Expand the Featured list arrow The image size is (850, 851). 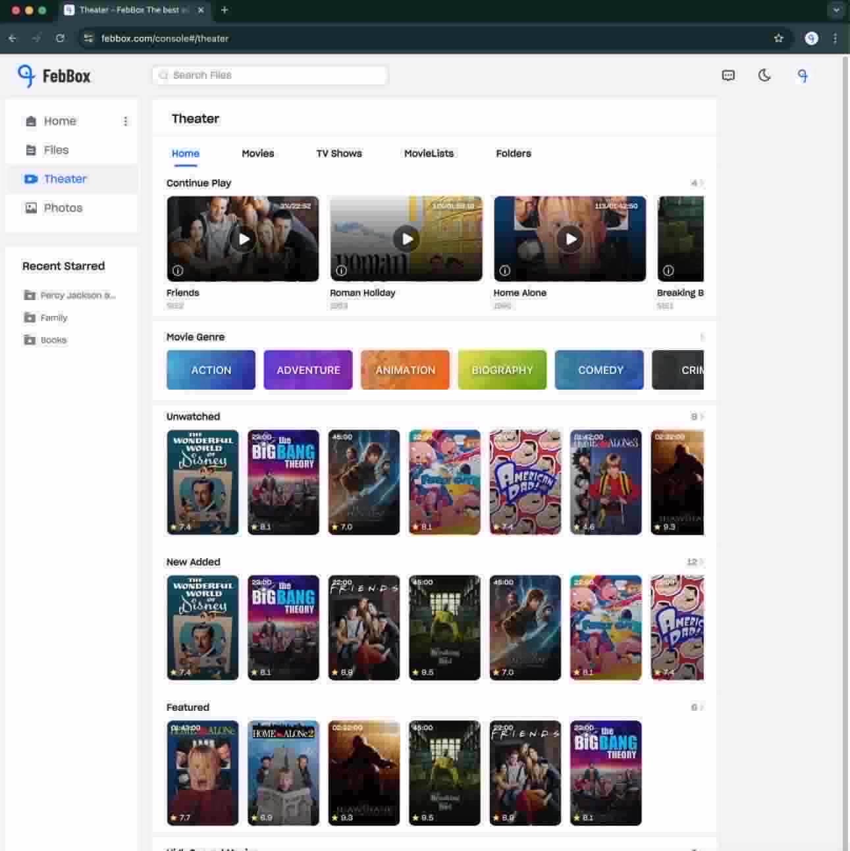coord(702,708)
